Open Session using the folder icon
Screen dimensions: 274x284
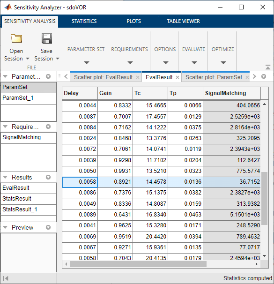16,38
